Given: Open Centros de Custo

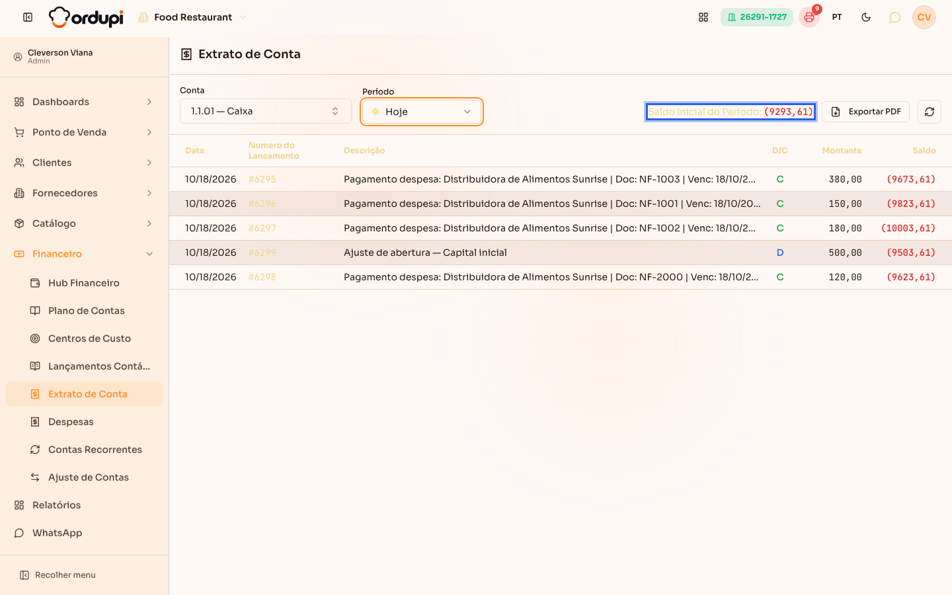Looking at the screenshot, I should (84, 338).
